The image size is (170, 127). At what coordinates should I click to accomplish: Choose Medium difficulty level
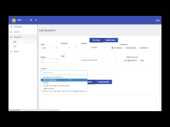coord(129,61)
